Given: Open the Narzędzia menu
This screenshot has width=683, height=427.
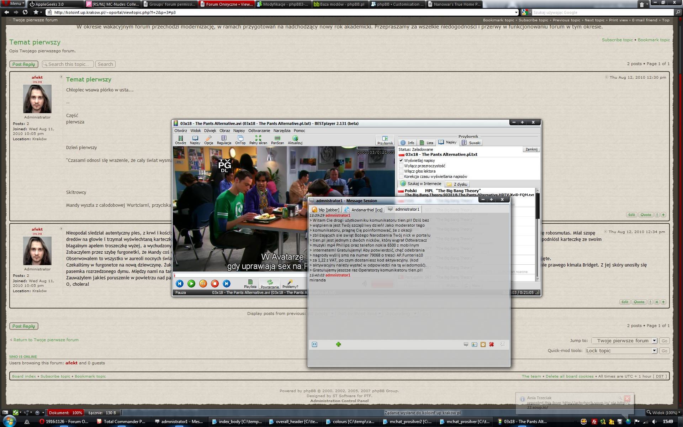Looking at the screenshot, I should pos(282,131).
